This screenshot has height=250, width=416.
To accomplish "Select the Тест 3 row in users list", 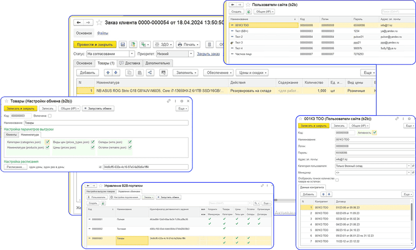I will click(239, 42).
